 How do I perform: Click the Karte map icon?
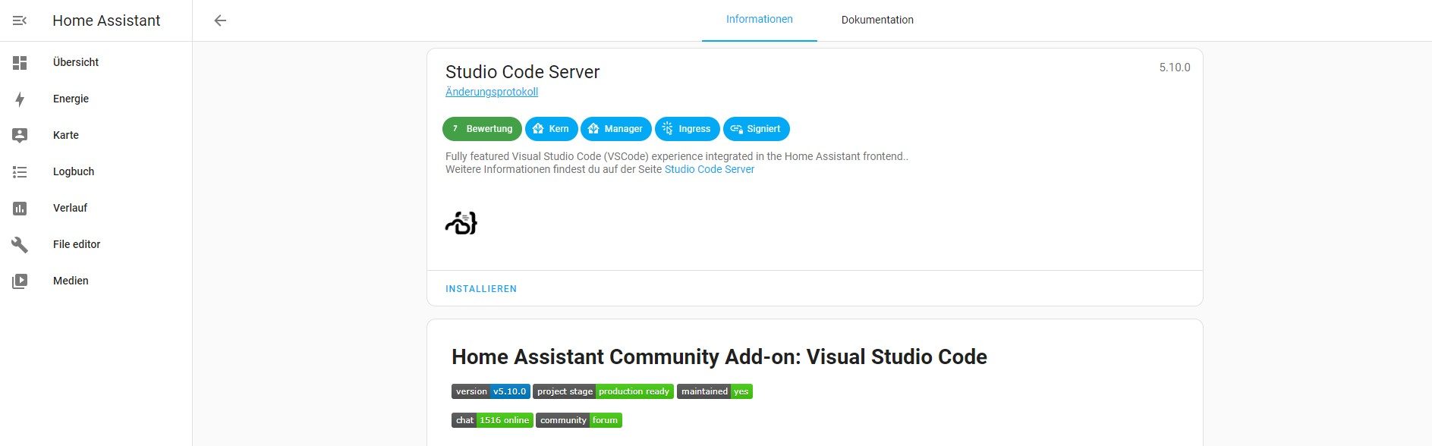[20, 136]
